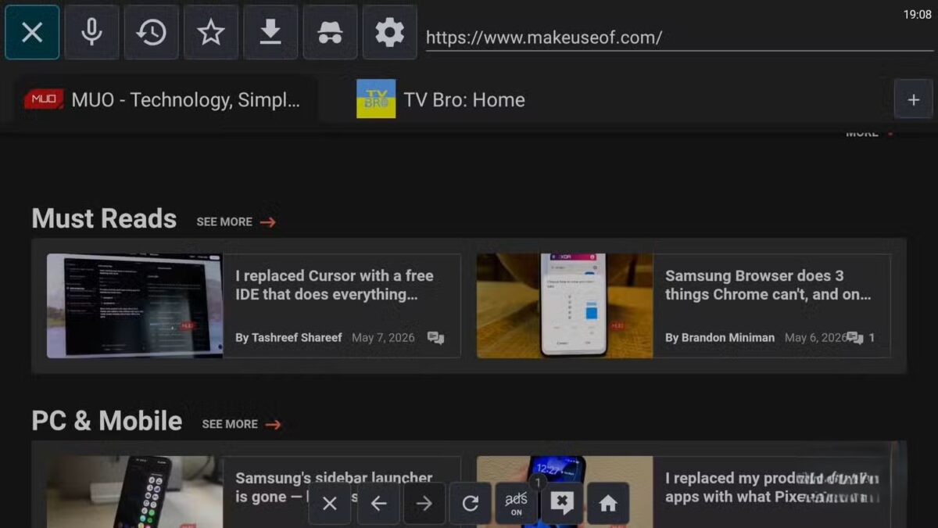Screen dimensions: 938x528
Task: Click the Must Reads heading
Action: click(104, 219)
